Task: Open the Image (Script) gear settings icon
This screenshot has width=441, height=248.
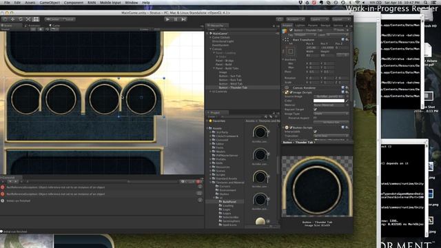Action: point(347,92)
